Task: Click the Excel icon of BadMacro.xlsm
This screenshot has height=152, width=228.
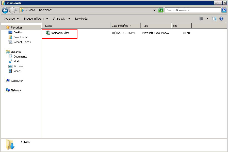Action: point(48,33)
